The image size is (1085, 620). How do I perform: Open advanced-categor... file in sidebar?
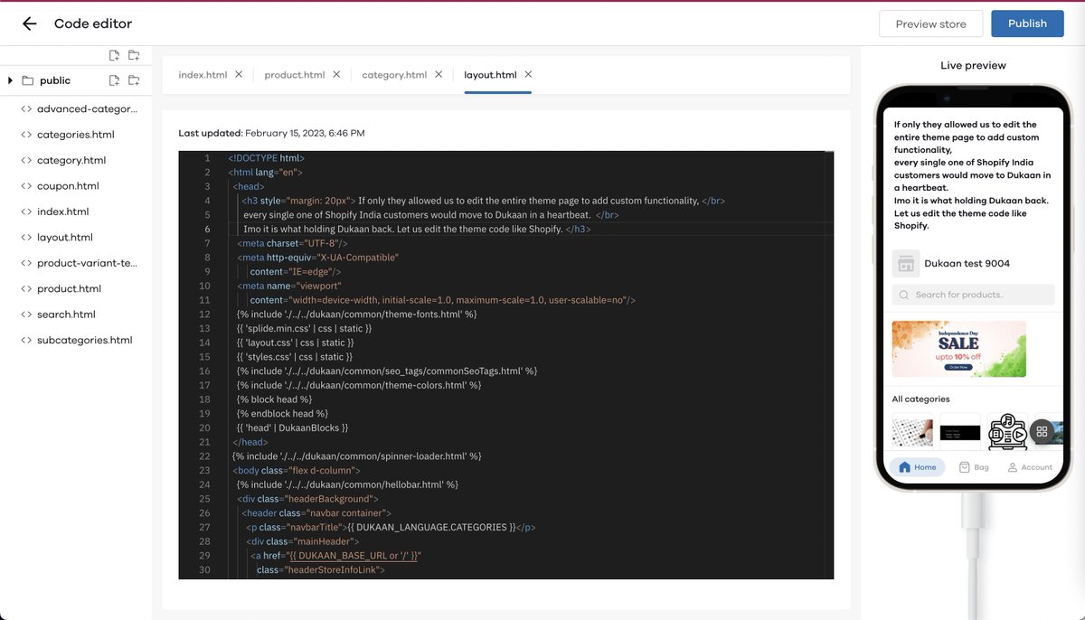pyautogui.click(x=87, y=108)
